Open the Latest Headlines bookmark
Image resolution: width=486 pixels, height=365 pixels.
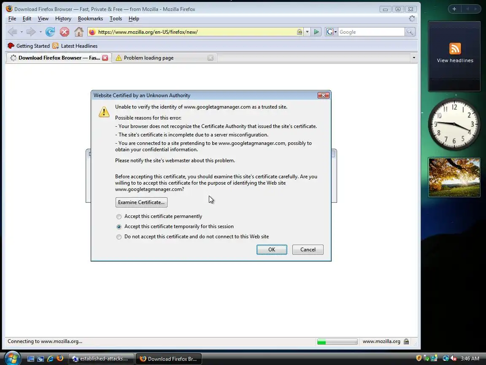pos(75,46)
